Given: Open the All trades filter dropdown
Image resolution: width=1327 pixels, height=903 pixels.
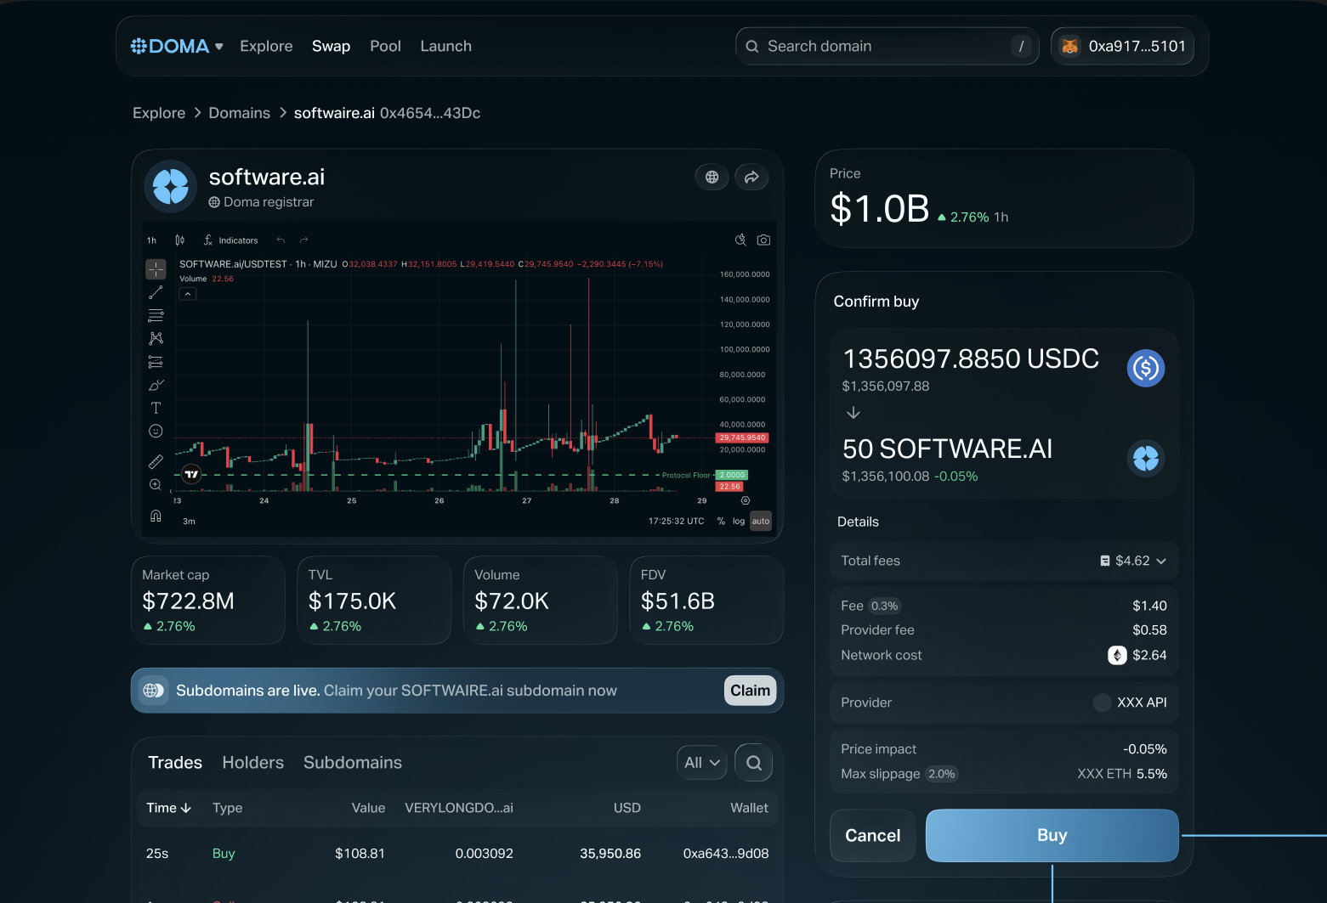Looking at the screenshot, I should point(702,763).
